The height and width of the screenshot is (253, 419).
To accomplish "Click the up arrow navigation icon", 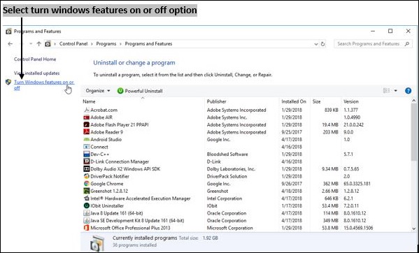I will [x=39, y=44].
